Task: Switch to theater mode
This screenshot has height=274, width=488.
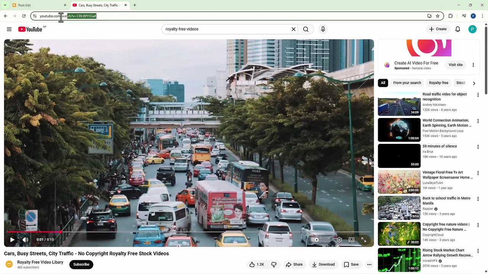Action: pos(352,240)
